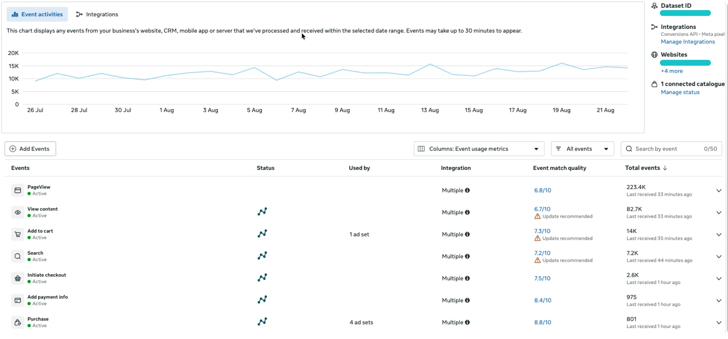Click info icon beside PageView Multiple integration
Viewport: 728px width, 339px height.
pyautogui.click(x=467, y=190)
